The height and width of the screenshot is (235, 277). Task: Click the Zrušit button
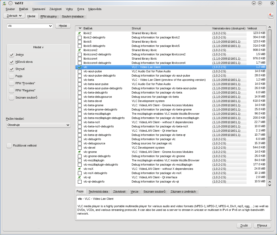(x=244, y=225)
